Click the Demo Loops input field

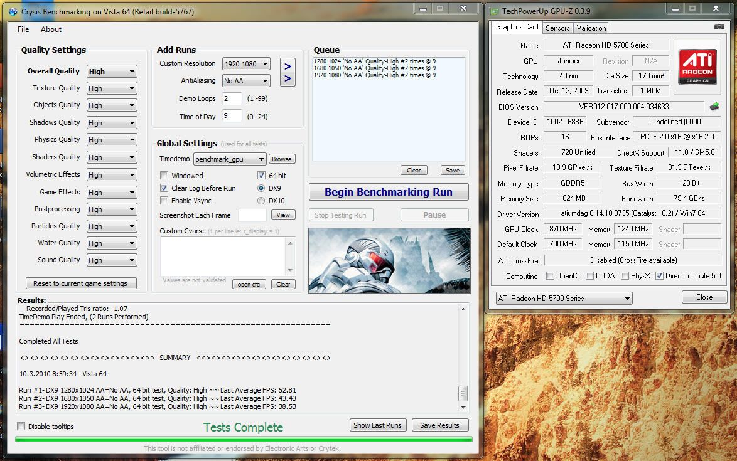click(232, 98)
